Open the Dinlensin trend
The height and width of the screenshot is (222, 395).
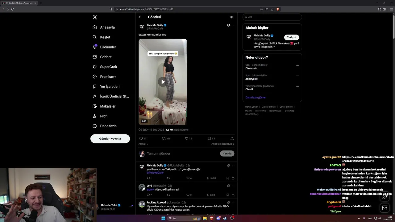pos(251,68)
